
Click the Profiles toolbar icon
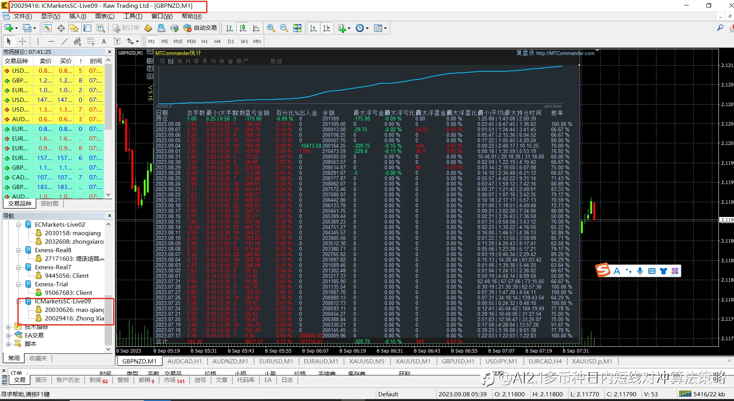click(x=27, y=28)
